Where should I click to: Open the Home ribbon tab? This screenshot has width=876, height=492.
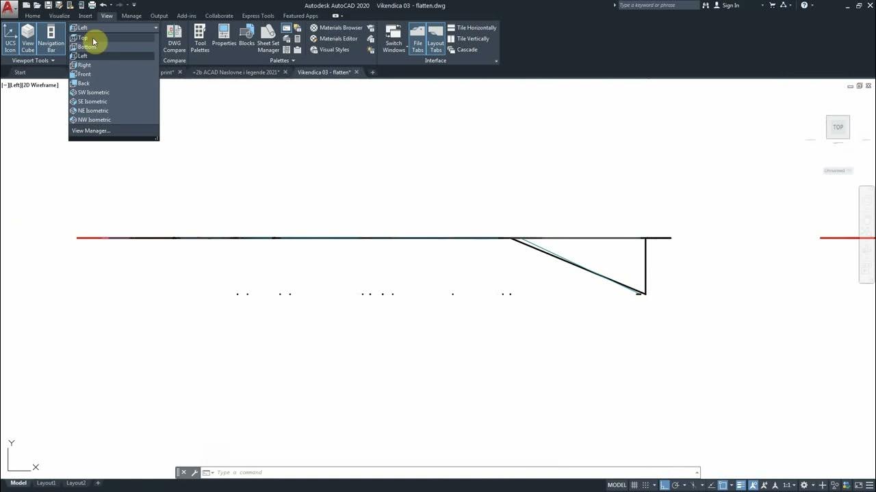(33, 16)
